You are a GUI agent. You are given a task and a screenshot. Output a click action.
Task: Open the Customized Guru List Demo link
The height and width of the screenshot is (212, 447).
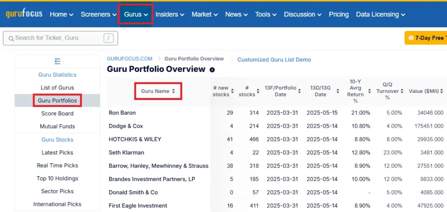point(274,60)
